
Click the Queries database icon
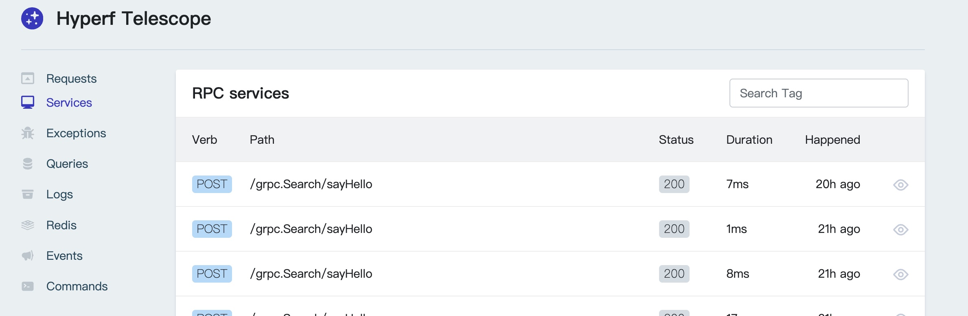(x=28, y=164)
